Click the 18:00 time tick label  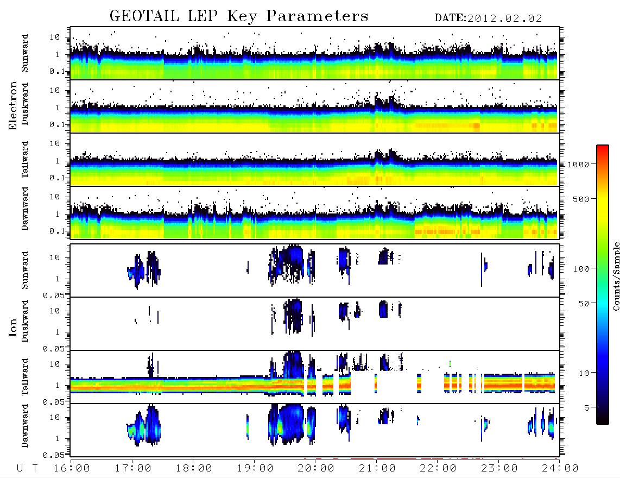pos(194,468)
